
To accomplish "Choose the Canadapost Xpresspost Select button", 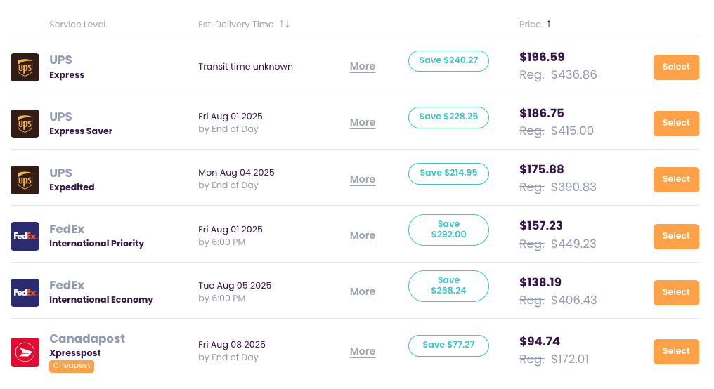I will click(676, 351).
